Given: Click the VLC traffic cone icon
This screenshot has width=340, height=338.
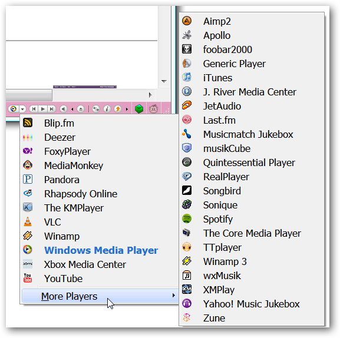Looking at the screenshot, I should [28, 221].
